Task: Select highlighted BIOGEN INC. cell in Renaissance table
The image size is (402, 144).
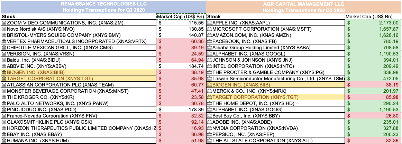Action: tap(79, 72)
